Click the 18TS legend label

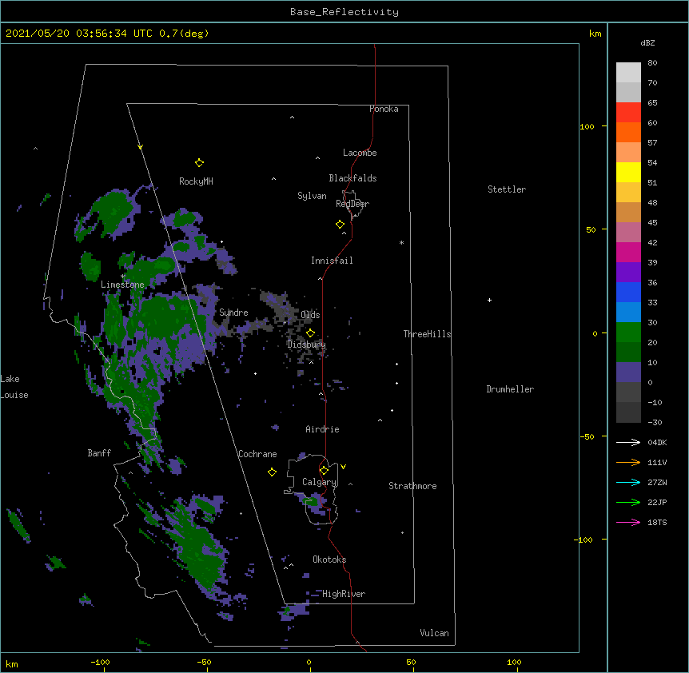(657, 522)
